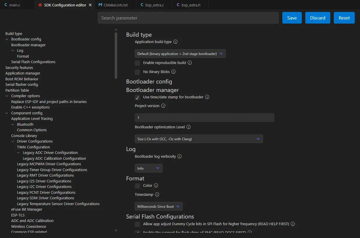Uncheck Use time/date stamp for bootloader
This screenshot has height=238, width=360.
137,97
